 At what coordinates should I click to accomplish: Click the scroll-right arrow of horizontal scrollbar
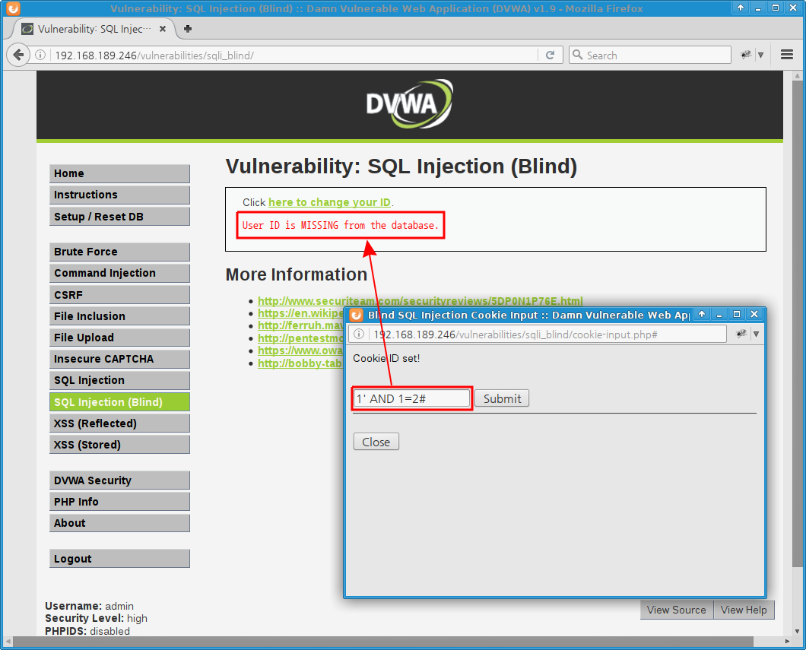pyautogui.click(x=787, y=642)
